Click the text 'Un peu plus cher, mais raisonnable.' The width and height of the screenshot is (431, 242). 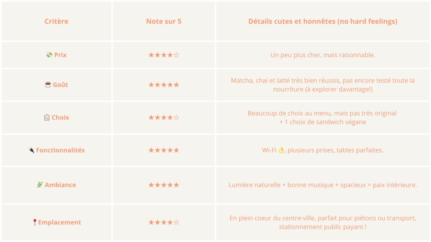coord(323,55)
